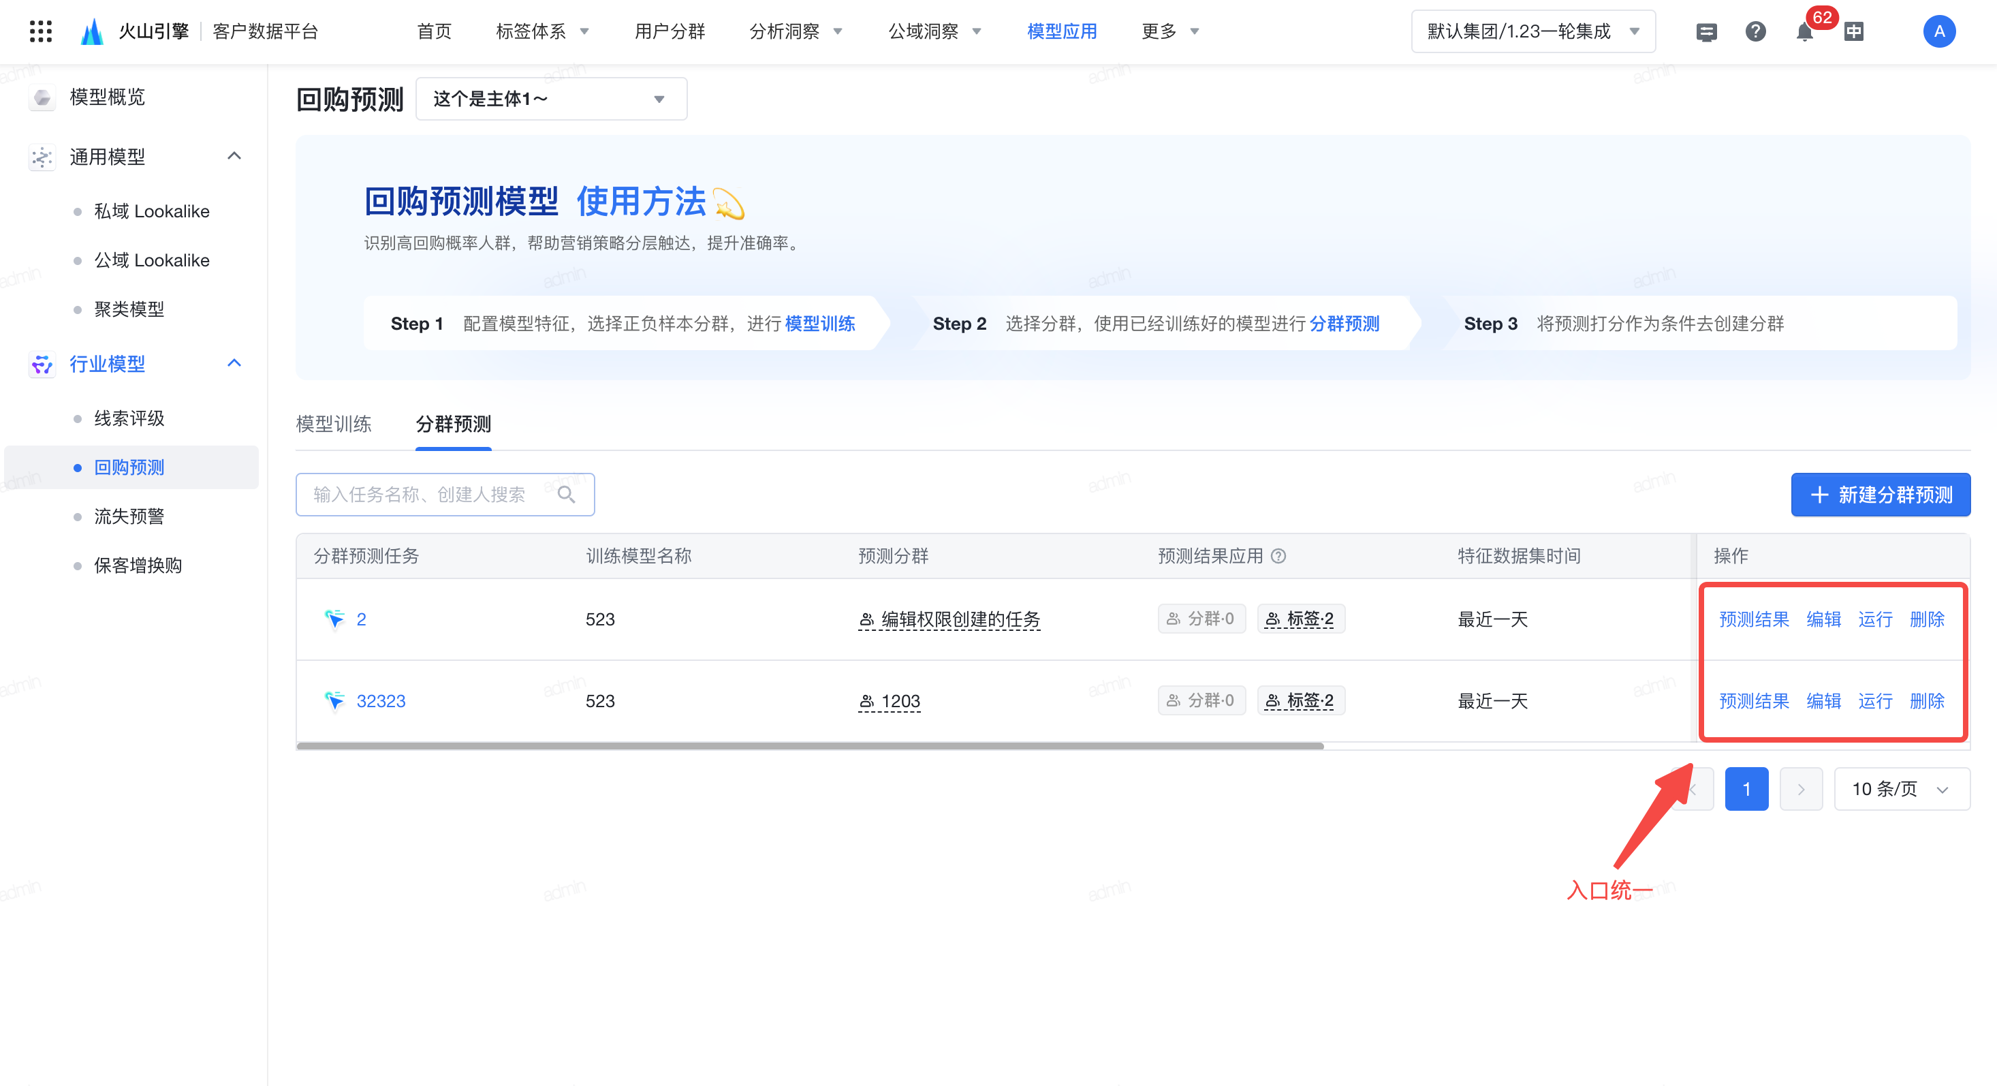Screen dimensions: 1997x1086
Task: Open the user avatar A menu
Action: (1939, 32)
